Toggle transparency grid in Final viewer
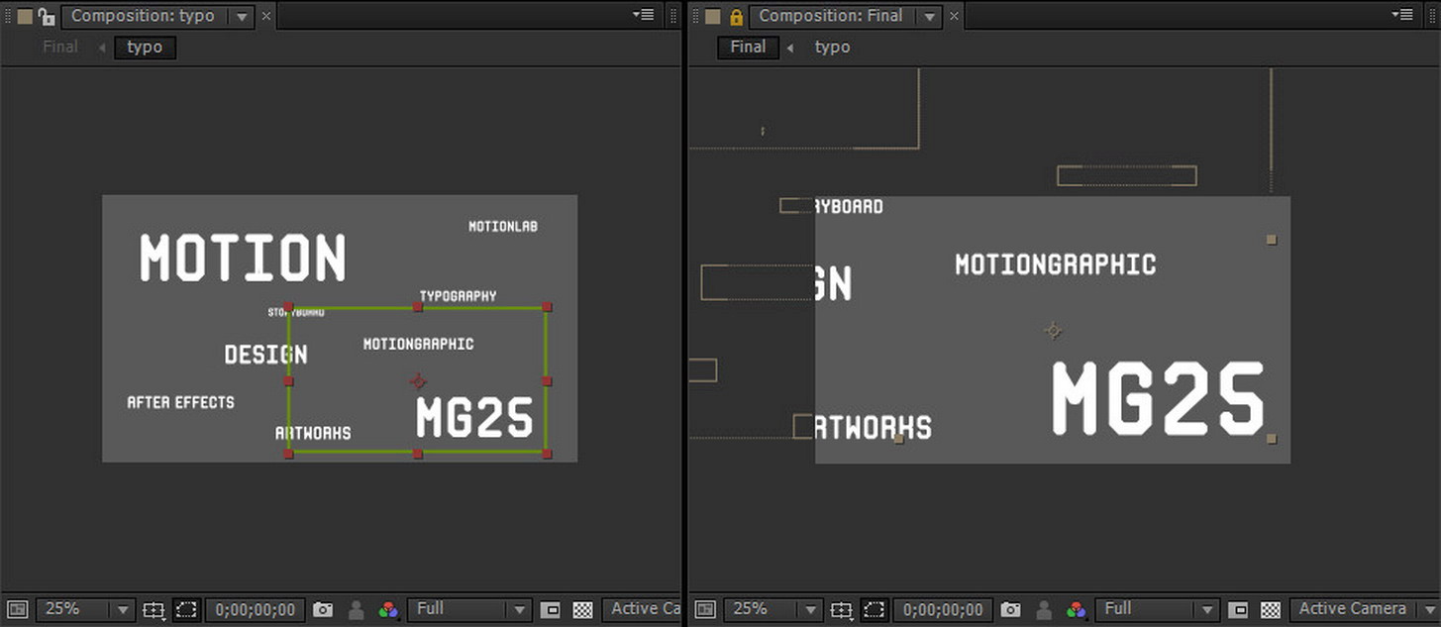 coord(1272,610)
